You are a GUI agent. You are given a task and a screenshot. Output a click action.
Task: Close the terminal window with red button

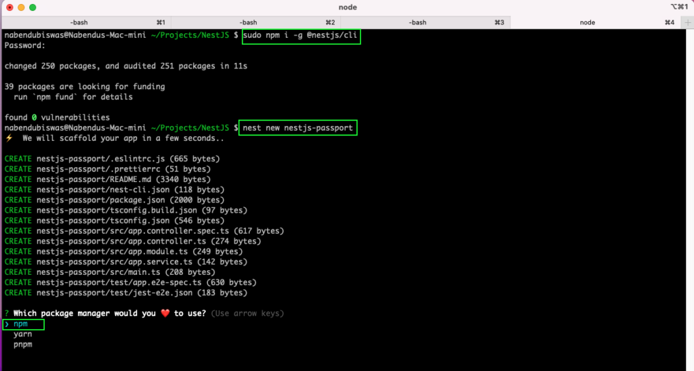click(x=9, y=7)
